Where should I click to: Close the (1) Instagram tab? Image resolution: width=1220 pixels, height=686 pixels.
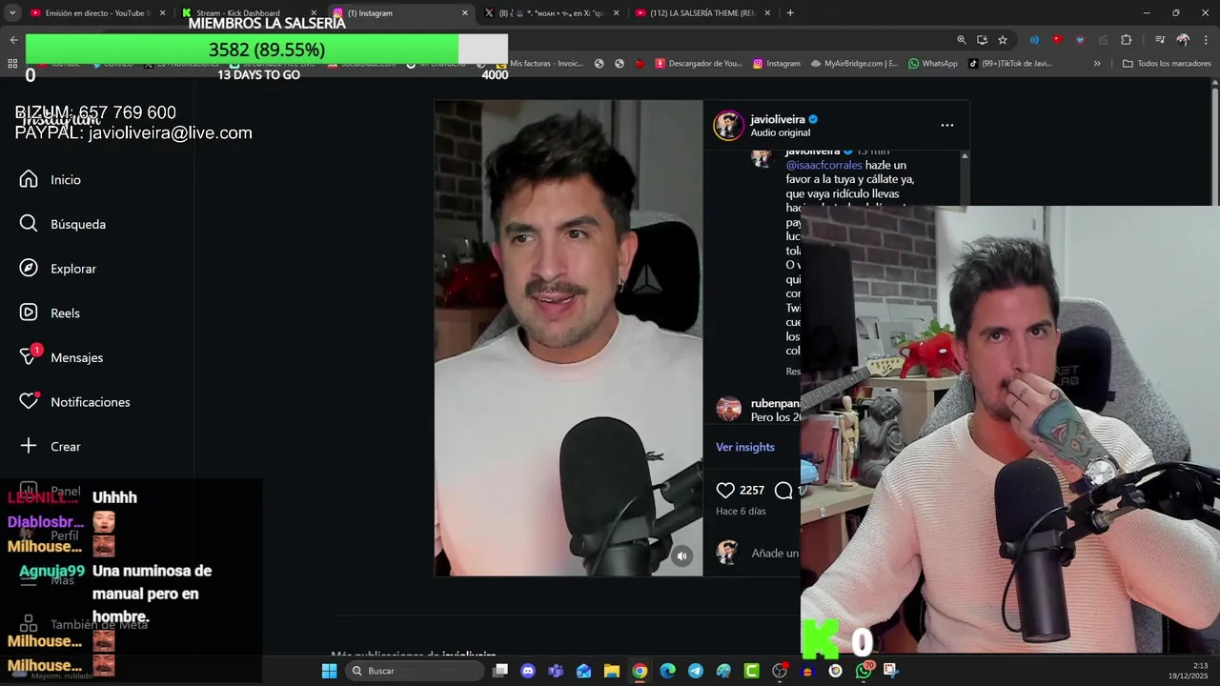tap(465, 12)
